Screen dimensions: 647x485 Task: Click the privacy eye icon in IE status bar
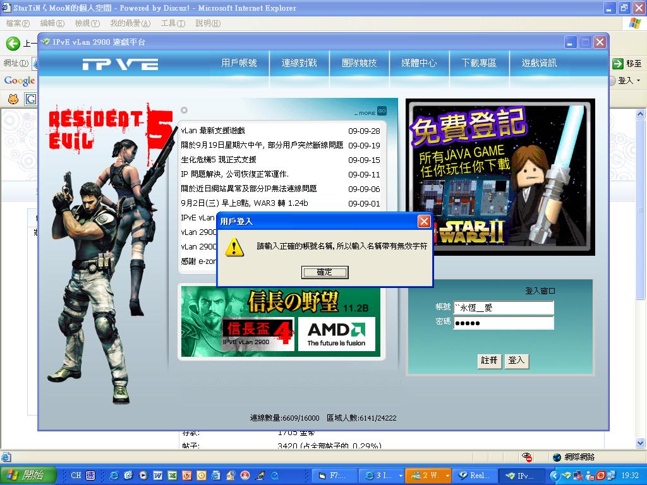point(527,457)
